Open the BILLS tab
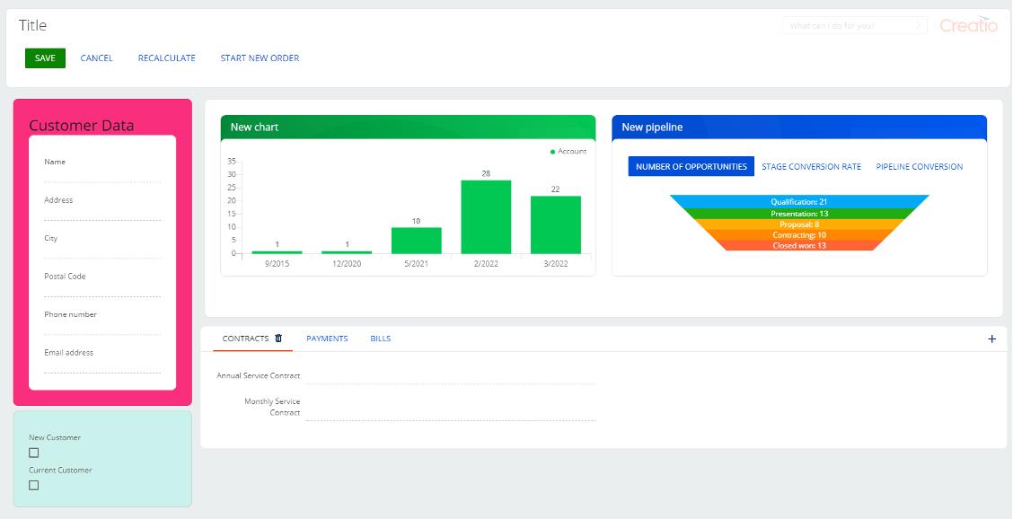The image size is (1013, 519). pyautogui.click(x=380, y=339)
